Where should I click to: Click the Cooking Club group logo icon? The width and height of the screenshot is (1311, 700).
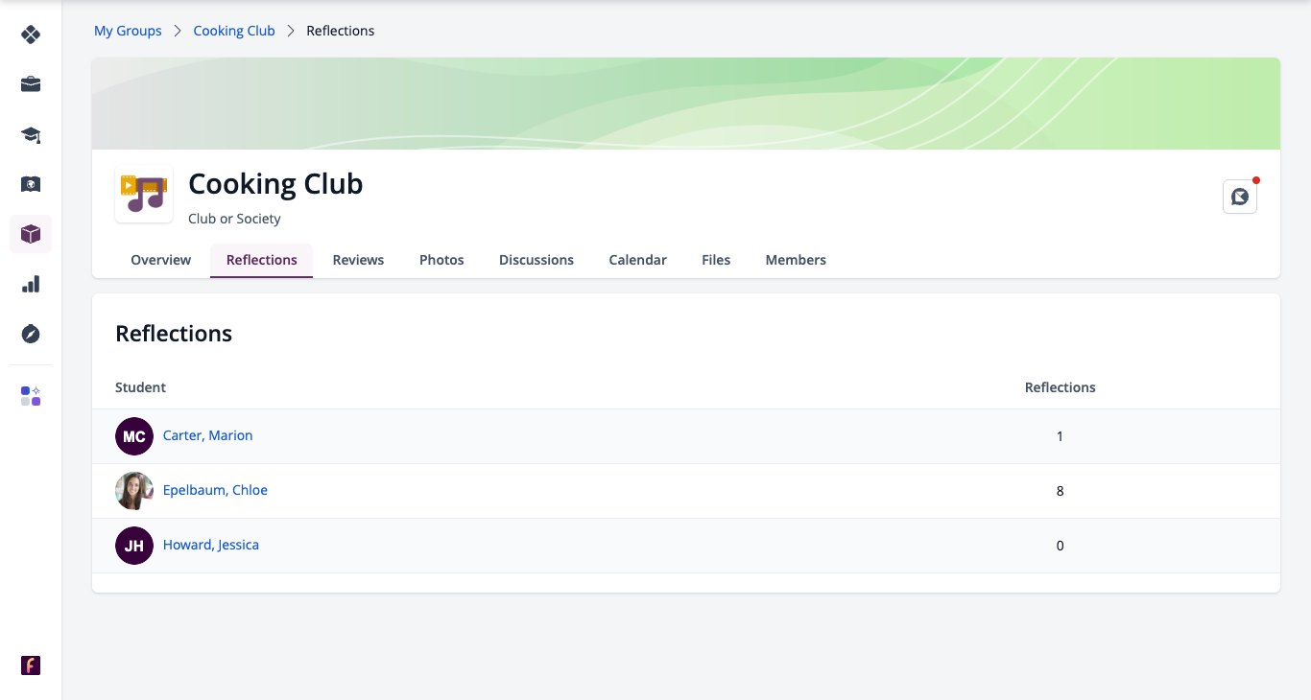144,194
